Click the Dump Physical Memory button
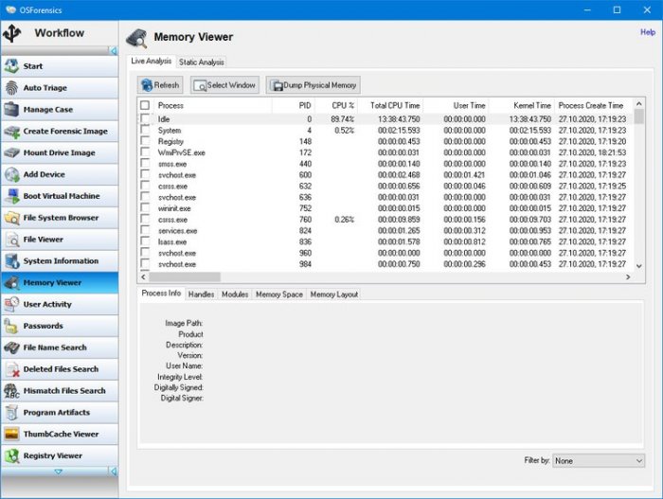This screenshot has height=499, width=663. tap(314, 85)
